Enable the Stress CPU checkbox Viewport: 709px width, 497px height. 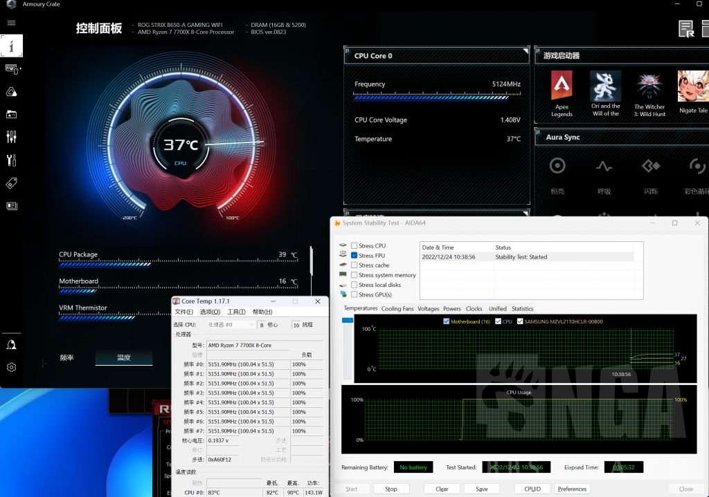[354, 246]
